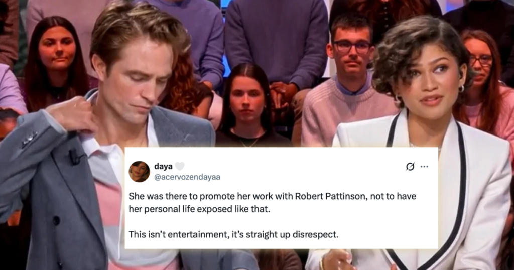This screenshot has width=514, height=270.
Task: Open the display name "daya"
Action: [x=163, y=166]
